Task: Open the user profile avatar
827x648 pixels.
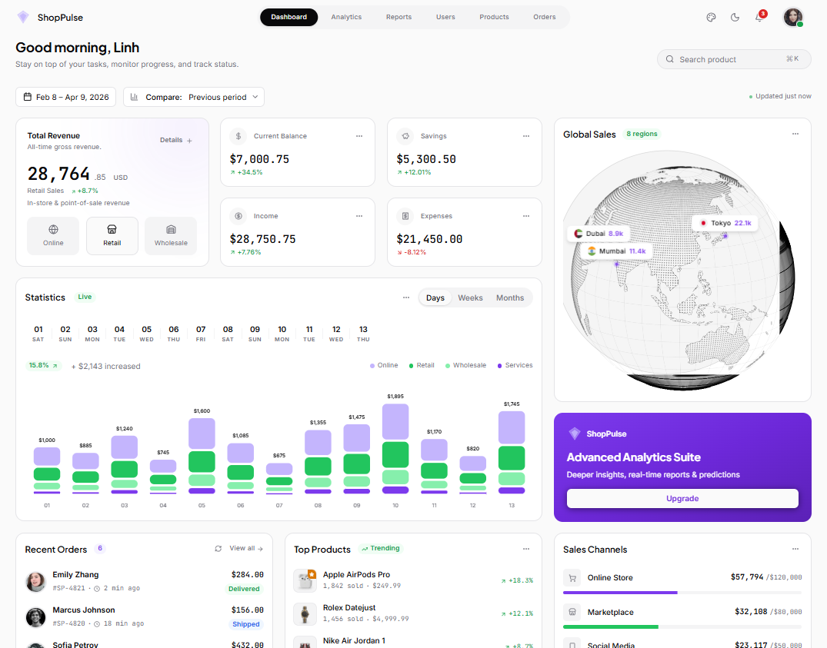Action: (792, 17)
